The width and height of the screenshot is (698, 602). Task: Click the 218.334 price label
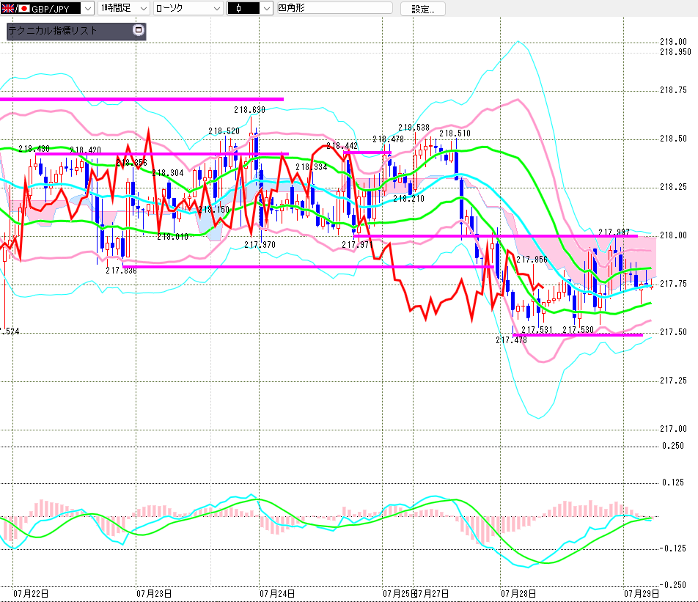[312, 167]
